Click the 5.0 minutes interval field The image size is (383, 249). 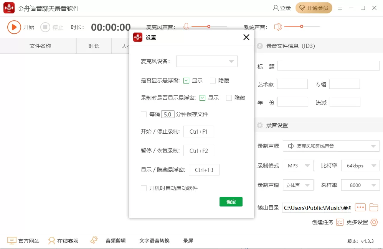(x=168, y=114)
